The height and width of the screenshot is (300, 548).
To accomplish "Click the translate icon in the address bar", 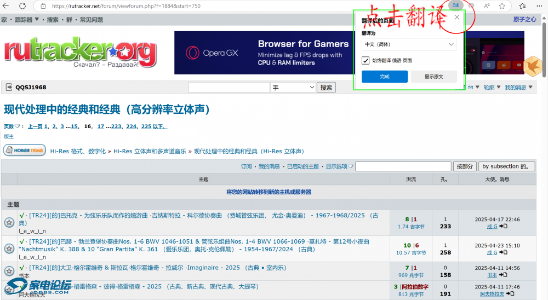I will [x=455, y=5].
